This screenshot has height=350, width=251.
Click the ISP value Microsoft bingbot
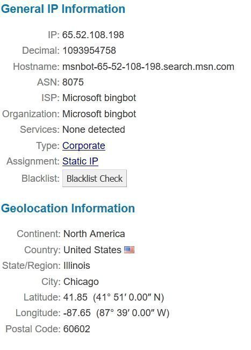[99, 98]
